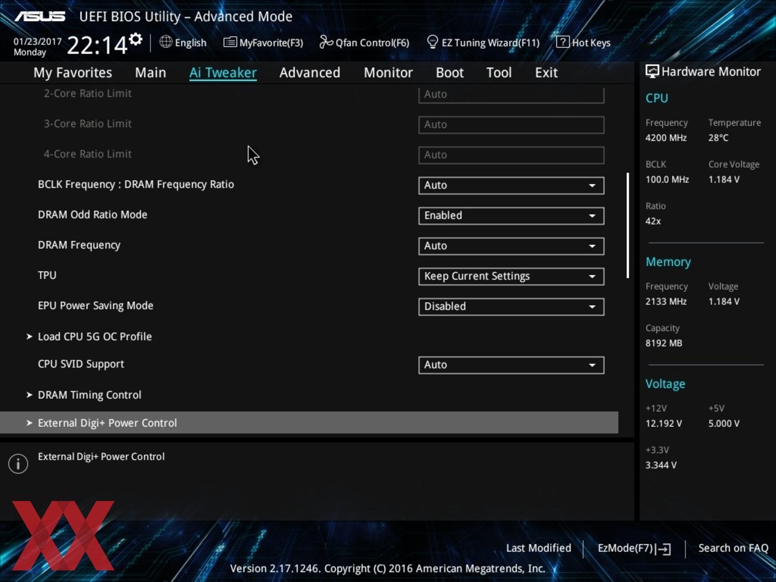Click the 3-Core Ratio Limit field

point(511,125)
